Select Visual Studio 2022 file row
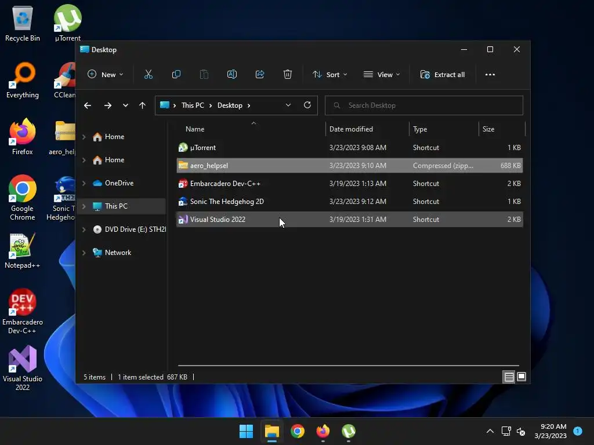Viewport: 594px width, 445px height. pos(350,220)
